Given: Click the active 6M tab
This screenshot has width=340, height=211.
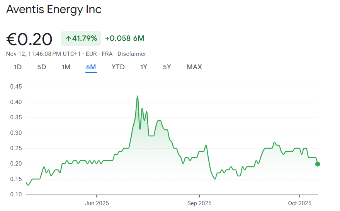Looking at the screenshot, I should point(91,67).
